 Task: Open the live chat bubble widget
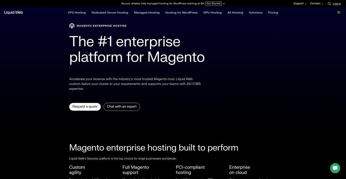(335, 168)
